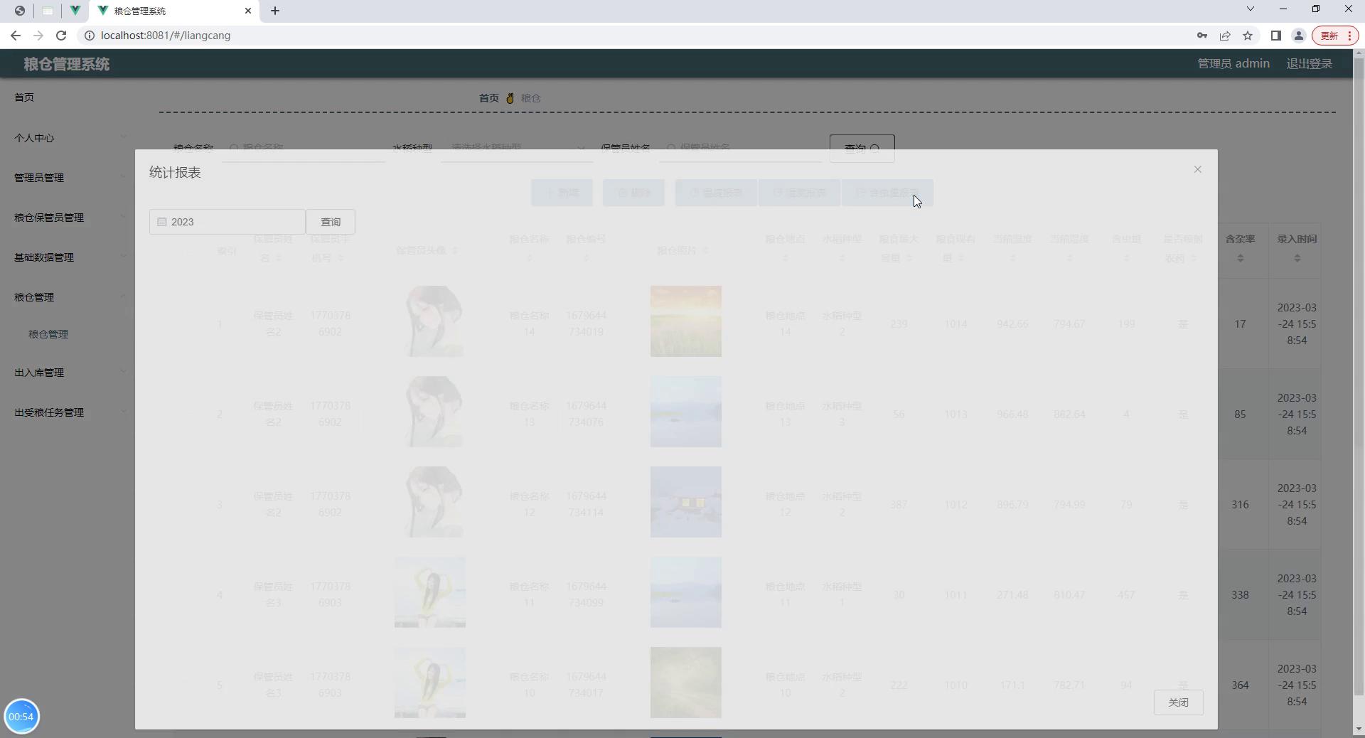Log out via 退出登录

1310,64
